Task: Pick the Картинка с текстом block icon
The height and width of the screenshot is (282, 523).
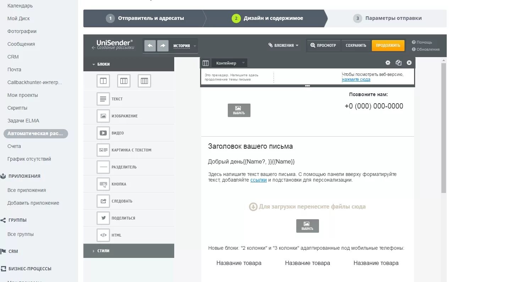Action: [x=103, y=150]
